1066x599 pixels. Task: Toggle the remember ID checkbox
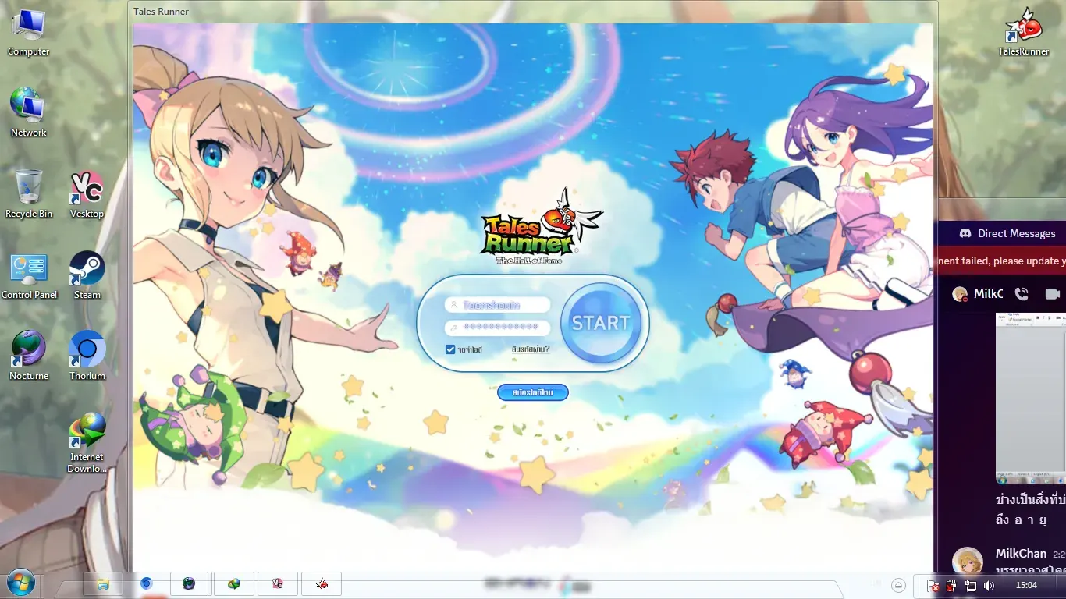[x=450, y=349]
